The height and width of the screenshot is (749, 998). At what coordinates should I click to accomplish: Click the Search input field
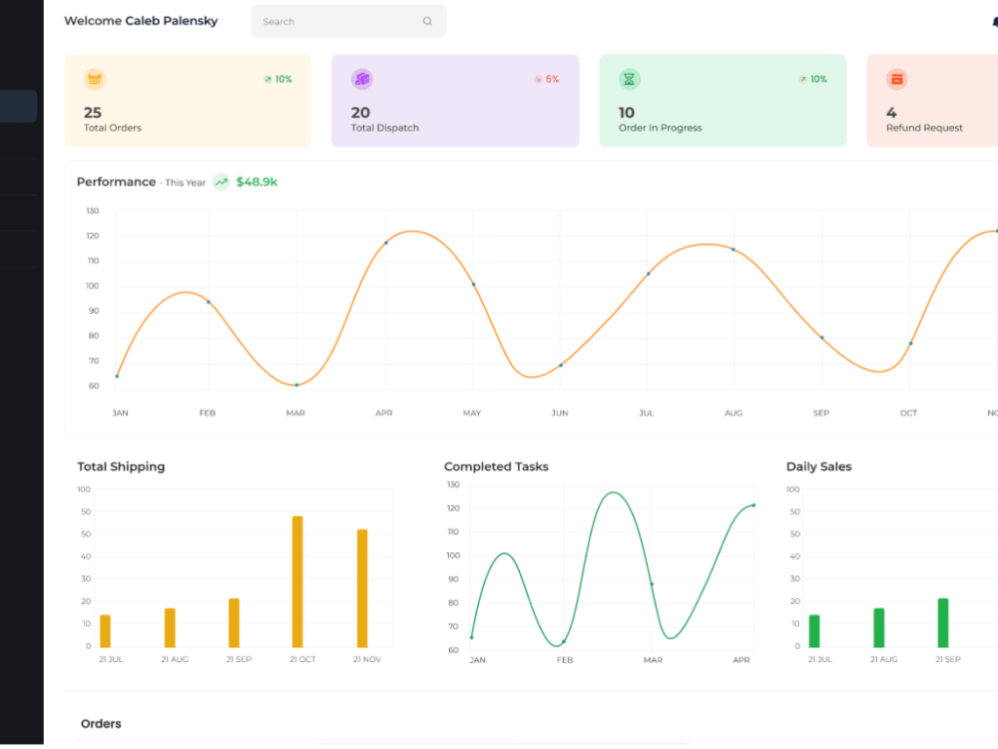click(x=348, y=21)
